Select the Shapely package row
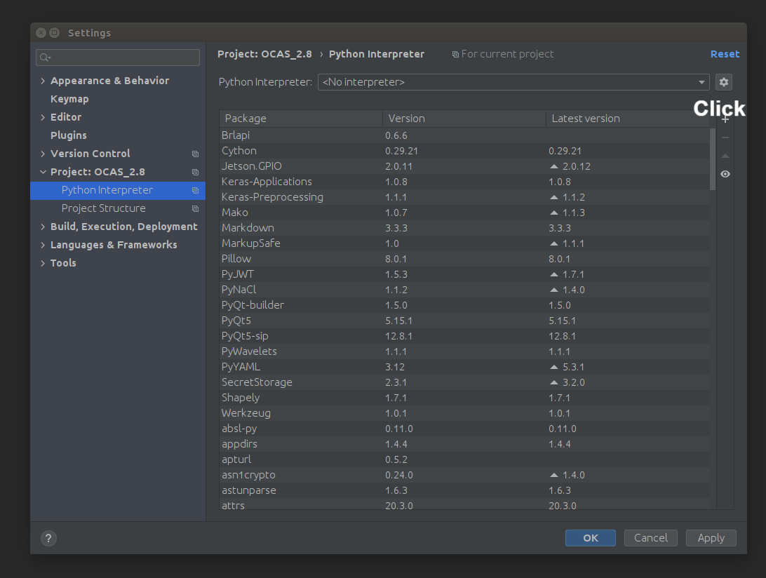 point(464,398)
